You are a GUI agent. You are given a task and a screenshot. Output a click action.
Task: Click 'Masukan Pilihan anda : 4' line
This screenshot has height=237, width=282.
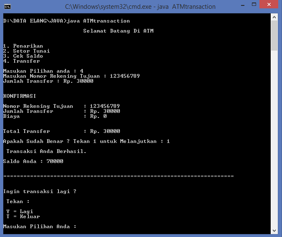[43, 71]
